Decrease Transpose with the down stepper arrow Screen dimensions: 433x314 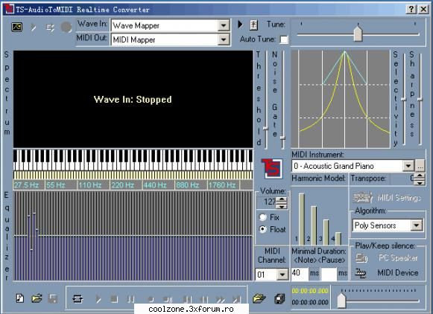[420, 182]
